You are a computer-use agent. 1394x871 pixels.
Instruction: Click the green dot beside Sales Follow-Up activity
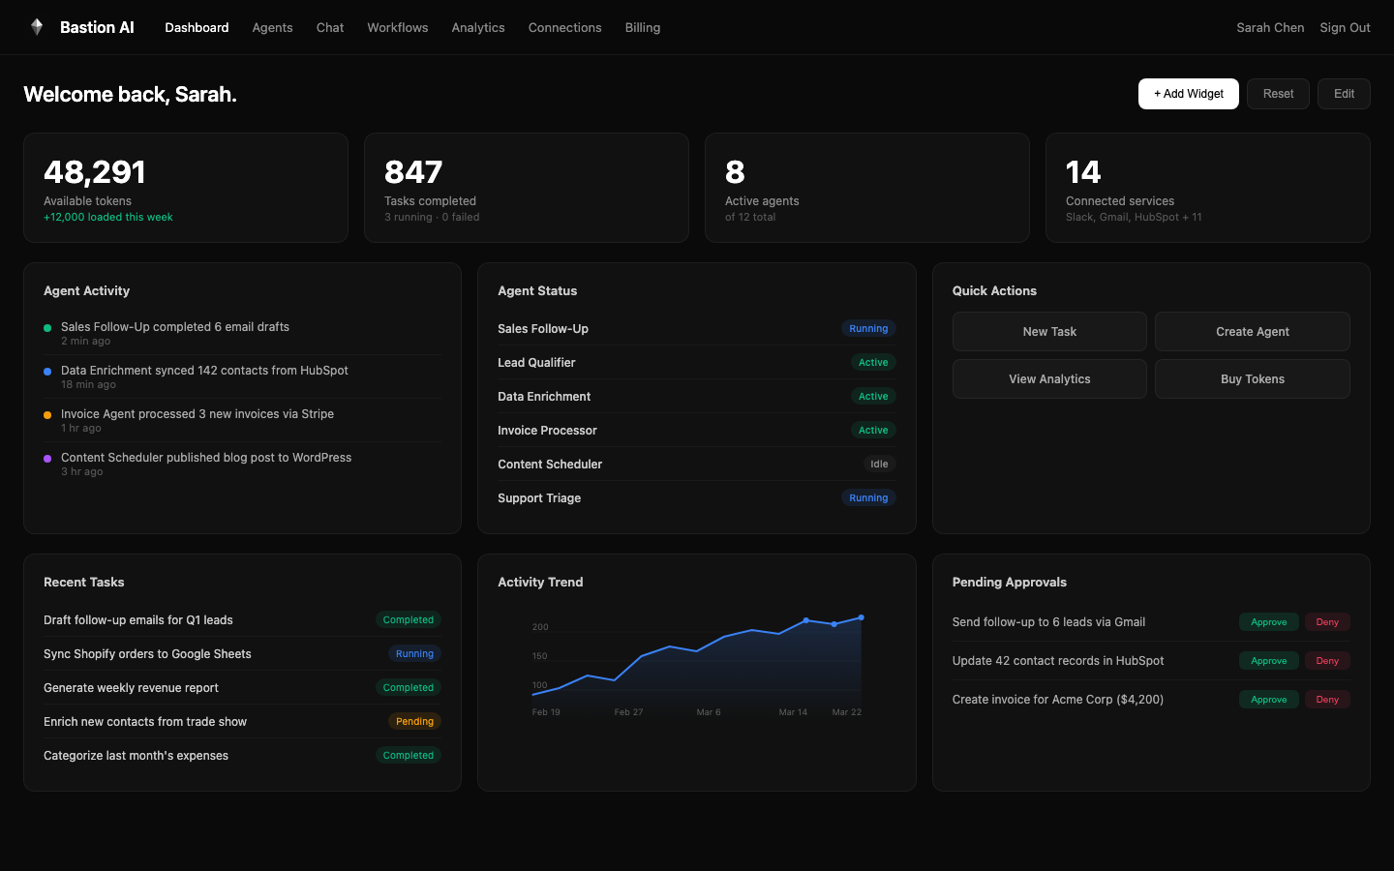47,328
